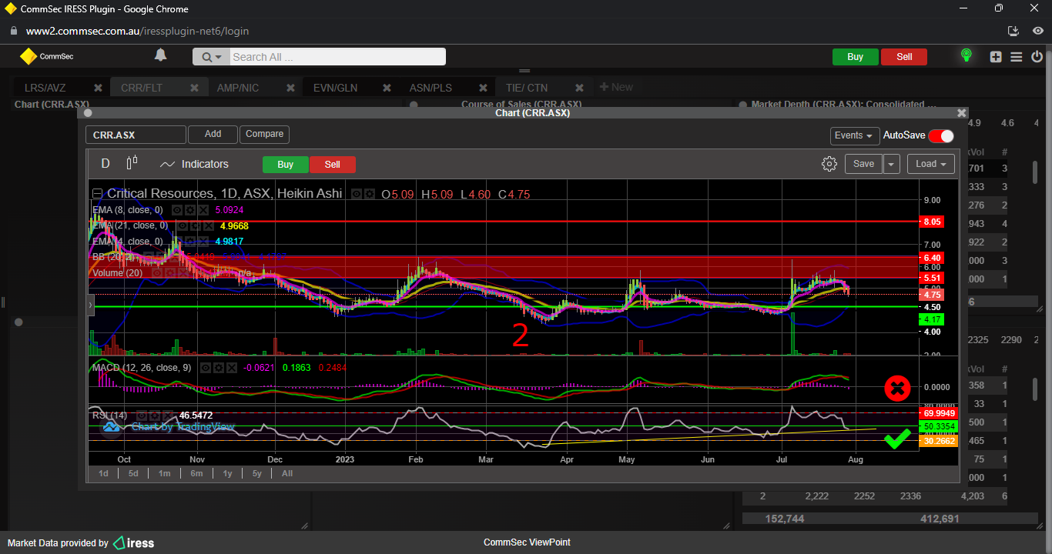Open chart settings gear icon
Screen dimensions: 1052x554
click(829, 164)
